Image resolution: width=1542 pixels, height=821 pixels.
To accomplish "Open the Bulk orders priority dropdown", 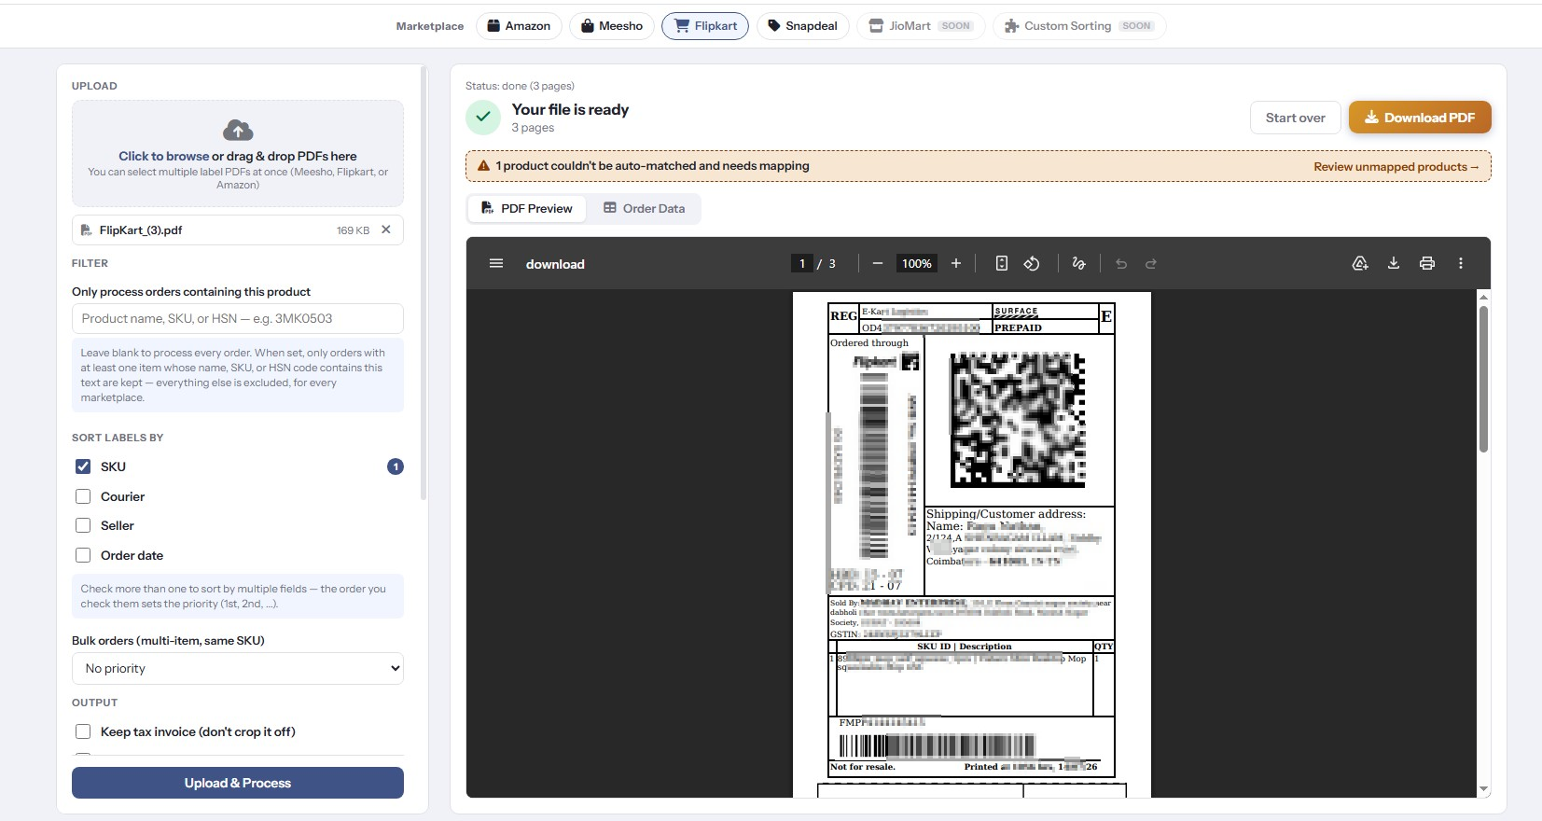I will coord(238,669).
